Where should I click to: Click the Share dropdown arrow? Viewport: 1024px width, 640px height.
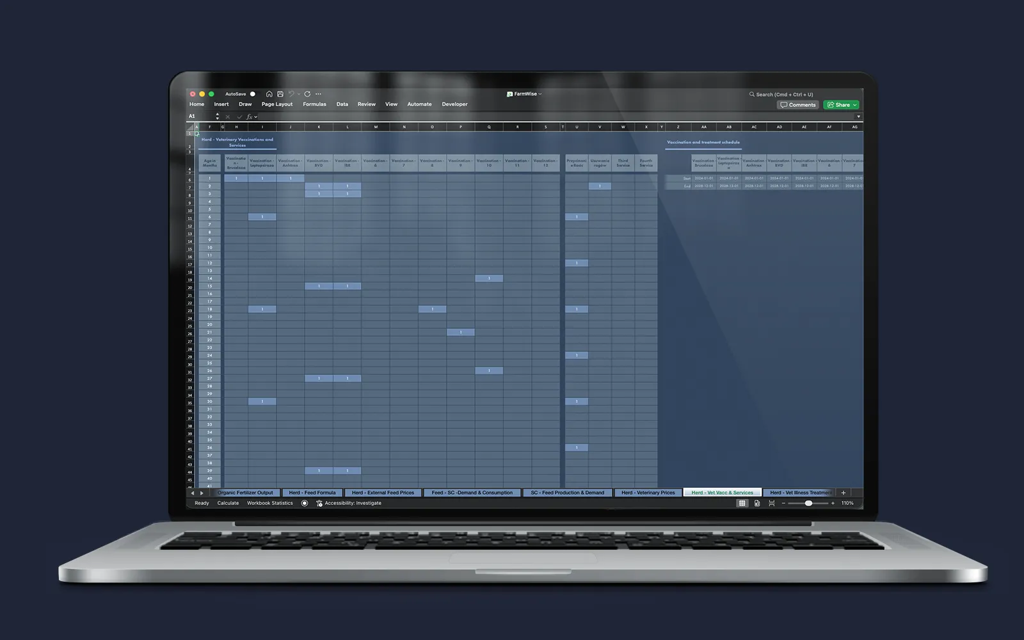pyautogui.click(x=854, y=105)
